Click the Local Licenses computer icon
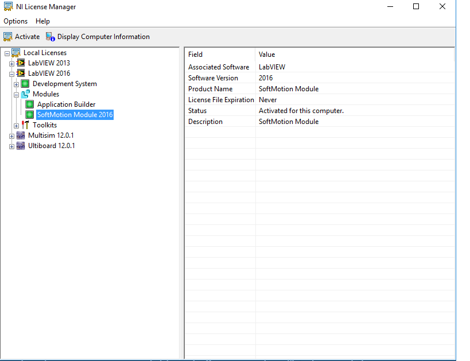Image resolution: width=470 pixels, height=361 pixels. (x=16, y=53)
